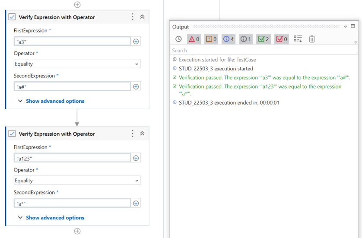The image size is (362, 238).
Task: Toggle the blue info filter showing 4
Action: point(229,39)
